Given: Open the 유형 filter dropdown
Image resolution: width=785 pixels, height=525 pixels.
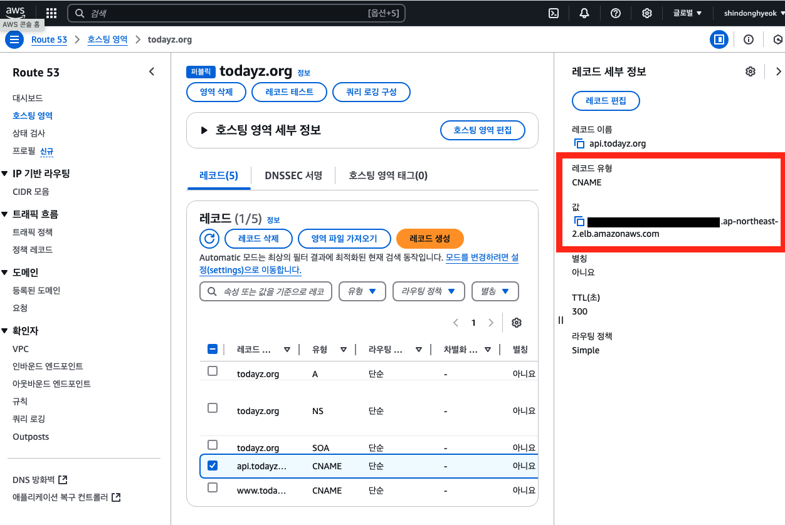Looking at the screenshot, I should coord(362,291).
